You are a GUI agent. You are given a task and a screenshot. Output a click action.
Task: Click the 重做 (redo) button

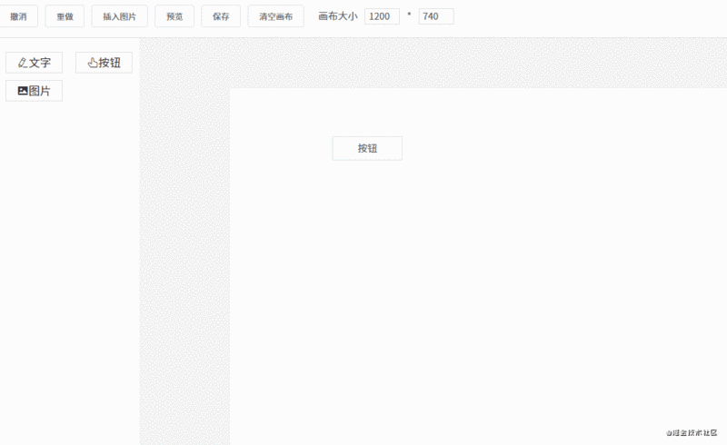65,16
